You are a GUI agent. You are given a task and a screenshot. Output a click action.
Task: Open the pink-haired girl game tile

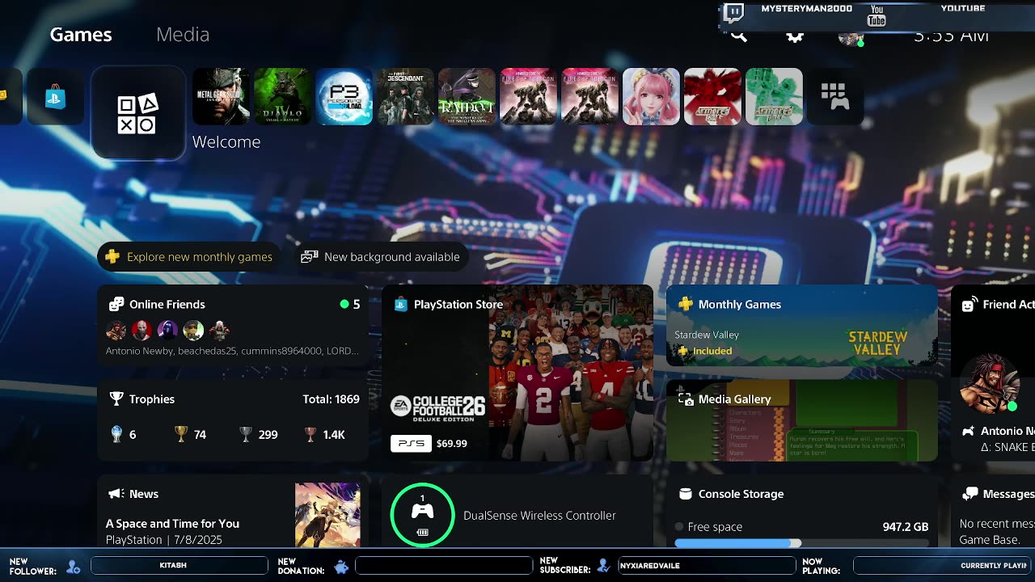coord(651,97)
